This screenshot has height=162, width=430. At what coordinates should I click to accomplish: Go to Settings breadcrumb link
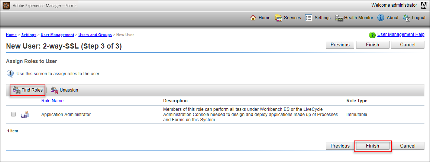point(29,35)
